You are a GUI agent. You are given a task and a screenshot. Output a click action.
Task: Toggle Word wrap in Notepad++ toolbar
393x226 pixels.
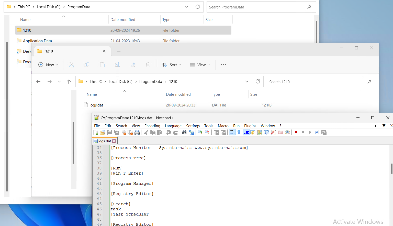click(x=232, y=132)
